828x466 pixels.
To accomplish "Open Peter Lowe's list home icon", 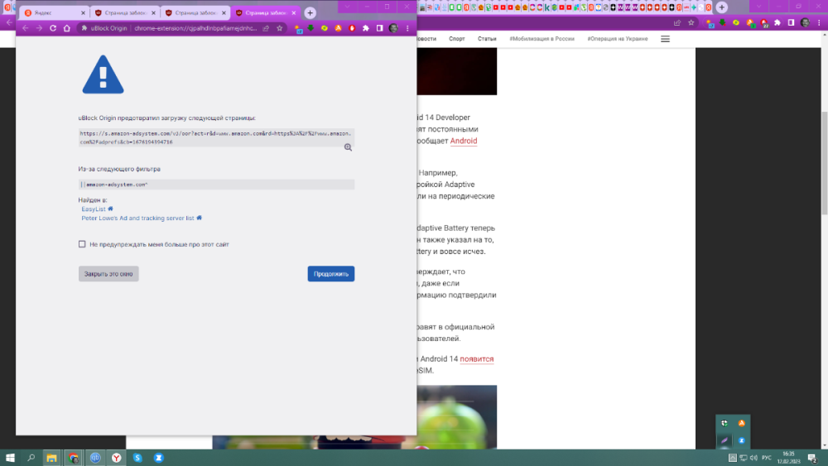I will point(199,218).
